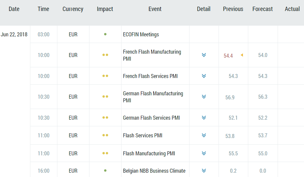Click the Forecast column header

click(262, 9)
